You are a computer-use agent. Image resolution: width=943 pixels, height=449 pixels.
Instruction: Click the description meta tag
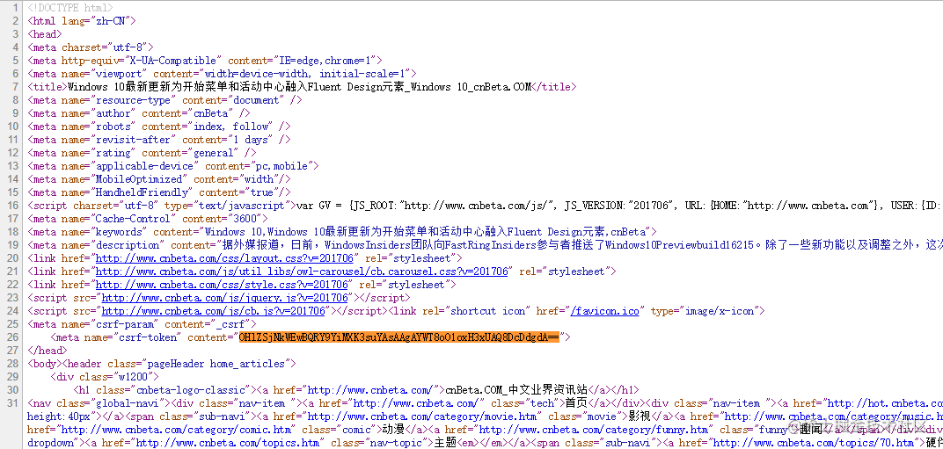point(486,246)
